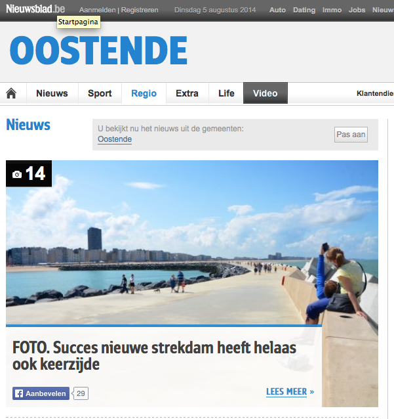Open the strekdam article headline
The image size is (394, 419).
tap(154, 356)
